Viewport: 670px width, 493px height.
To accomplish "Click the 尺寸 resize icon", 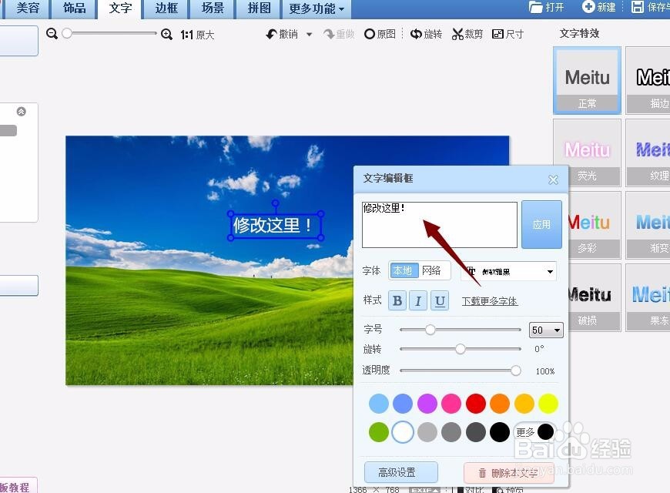I will (508, 34).
